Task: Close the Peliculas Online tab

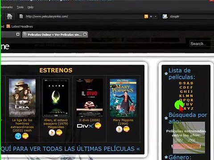Action: coord(85,34)
